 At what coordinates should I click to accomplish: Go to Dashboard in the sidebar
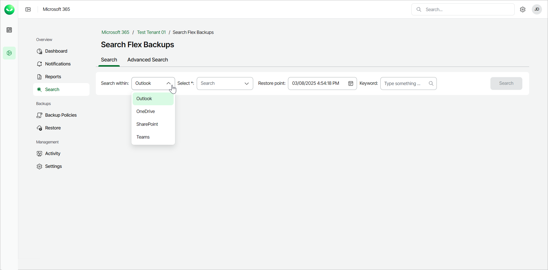pyautogui.click(x=61, y=51)
